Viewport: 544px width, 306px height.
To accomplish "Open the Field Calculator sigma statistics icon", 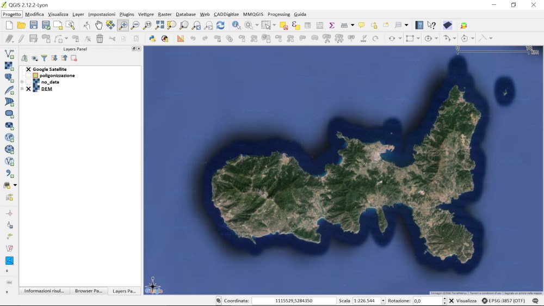I will (x=331, y=25).
